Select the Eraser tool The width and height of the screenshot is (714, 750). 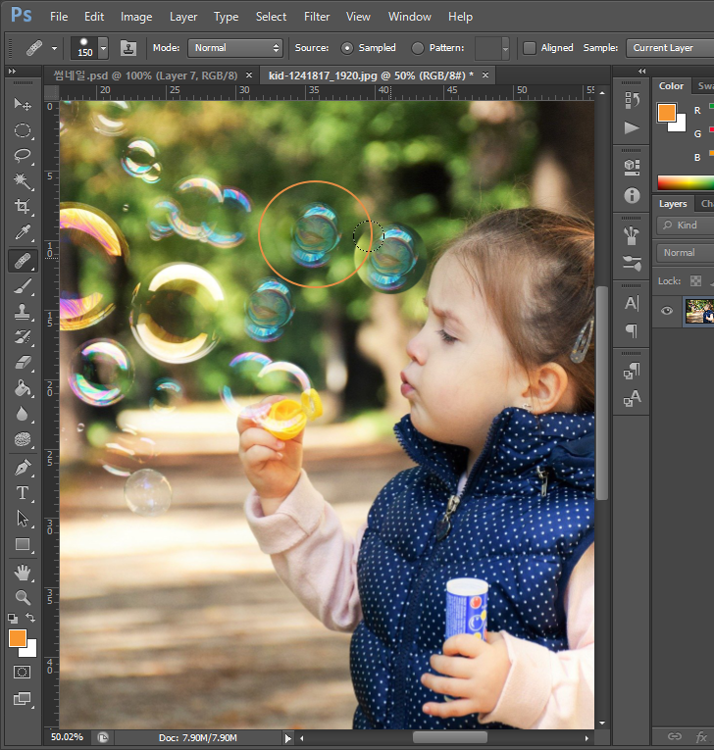(x=22, y=363)
